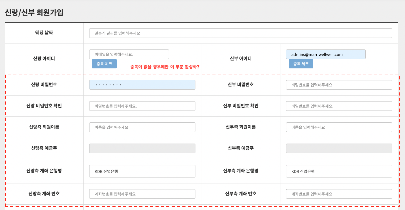Focus the 신부 비밀번호 확인 input field
This screenshot has height=210, width=405.
(x=339, y=106)
